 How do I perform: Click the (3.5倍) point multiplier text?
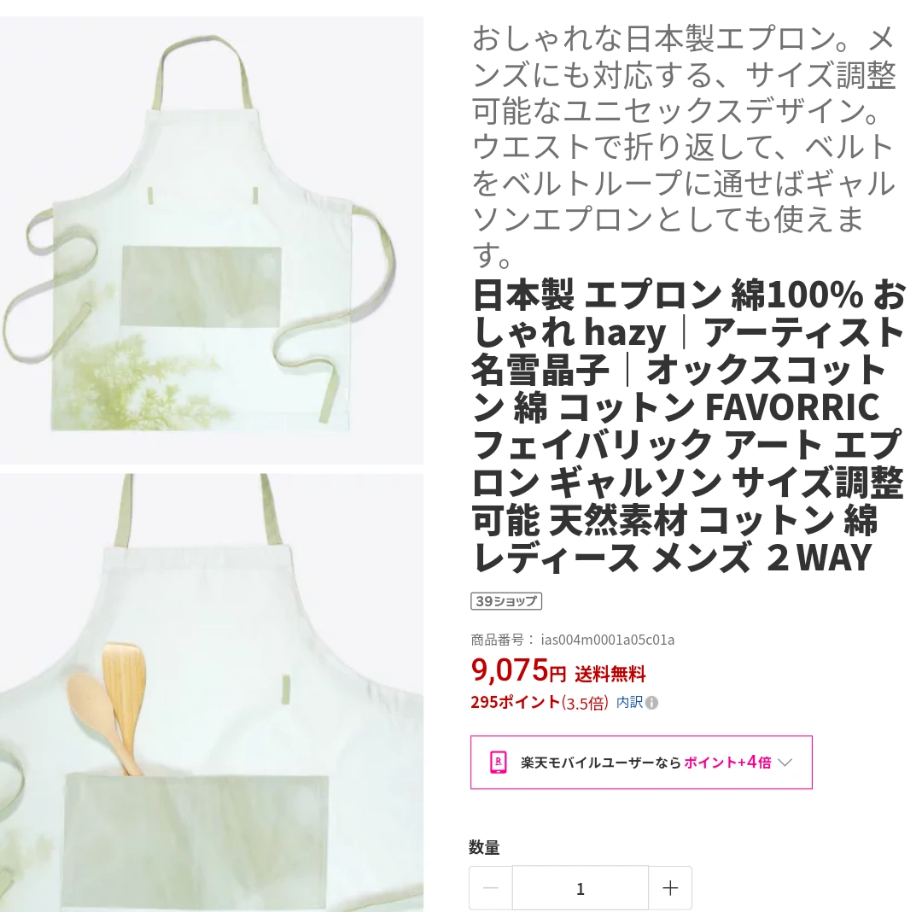click(585, 703)
